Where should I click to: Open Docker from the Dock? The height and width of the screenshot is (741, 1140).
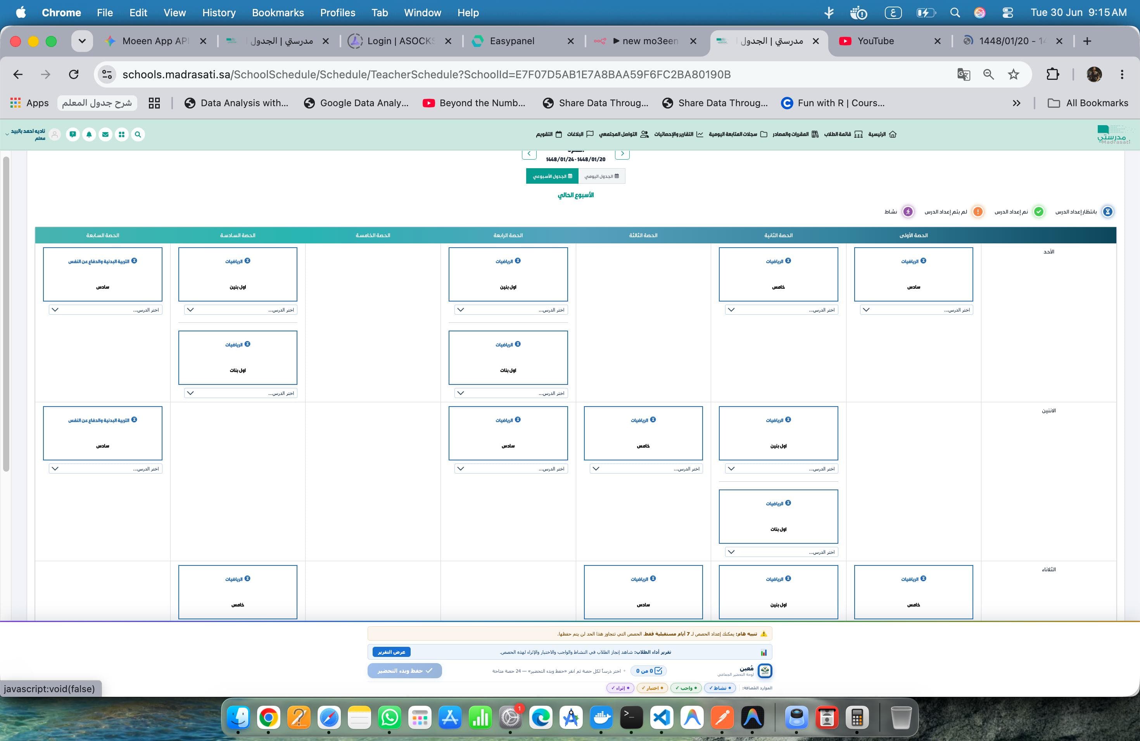(601, 717)
